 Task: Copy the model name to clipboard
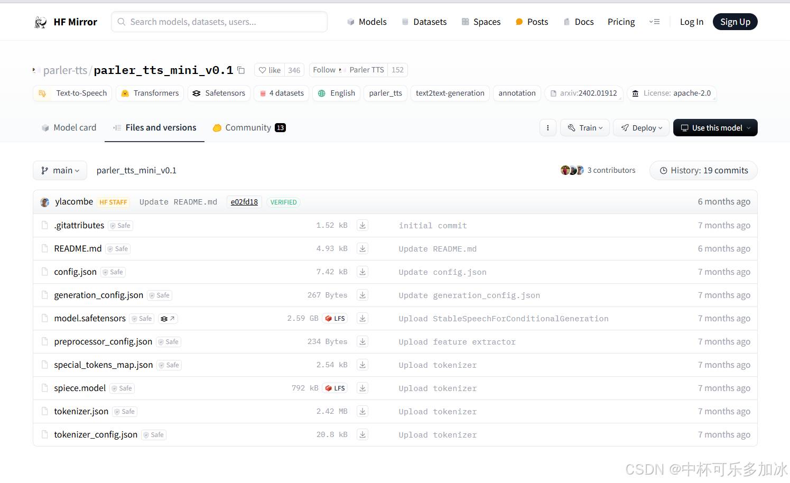241,70
